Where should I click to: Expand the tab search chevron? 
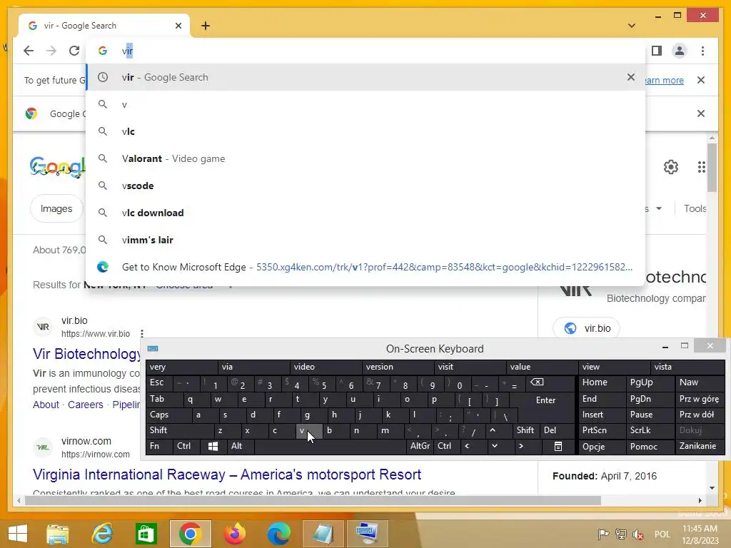click(x=632, y=26)
